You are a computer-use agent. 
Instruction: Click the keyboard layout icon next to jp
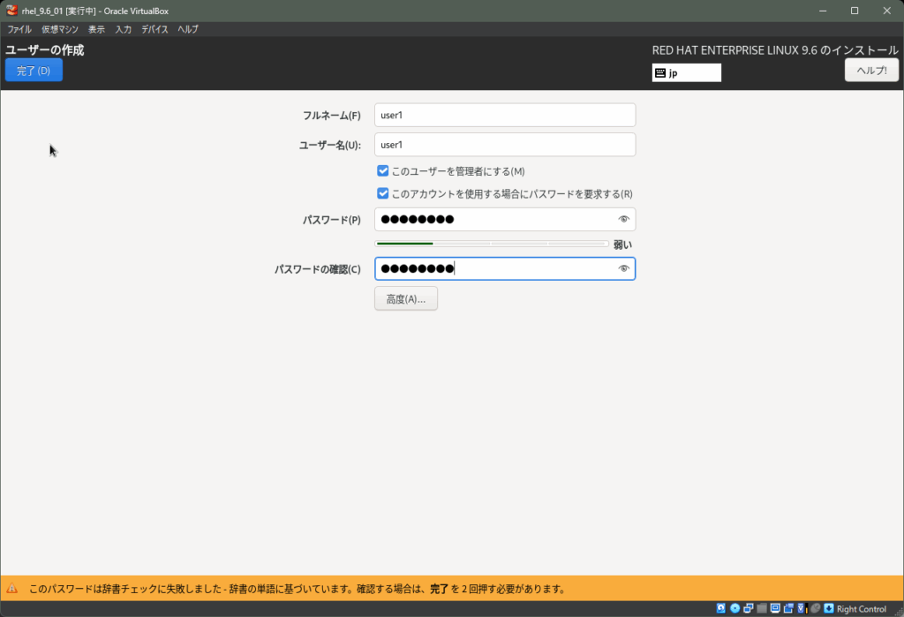point(660,72)
